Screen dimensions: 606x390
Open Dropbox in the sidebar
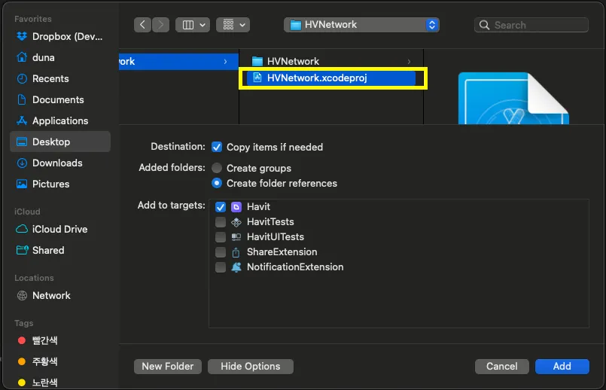coord(60,37)
